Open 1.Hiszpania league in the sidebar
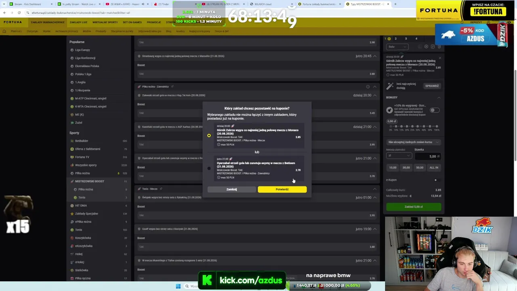Viewport: 517px width, 291px height. (x=82, y=91)
